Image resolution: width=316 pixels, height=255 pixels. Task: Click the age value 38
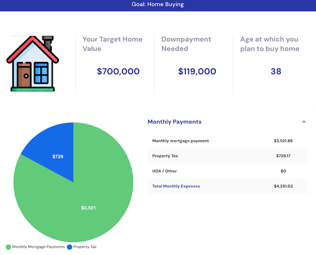point(276,71)
